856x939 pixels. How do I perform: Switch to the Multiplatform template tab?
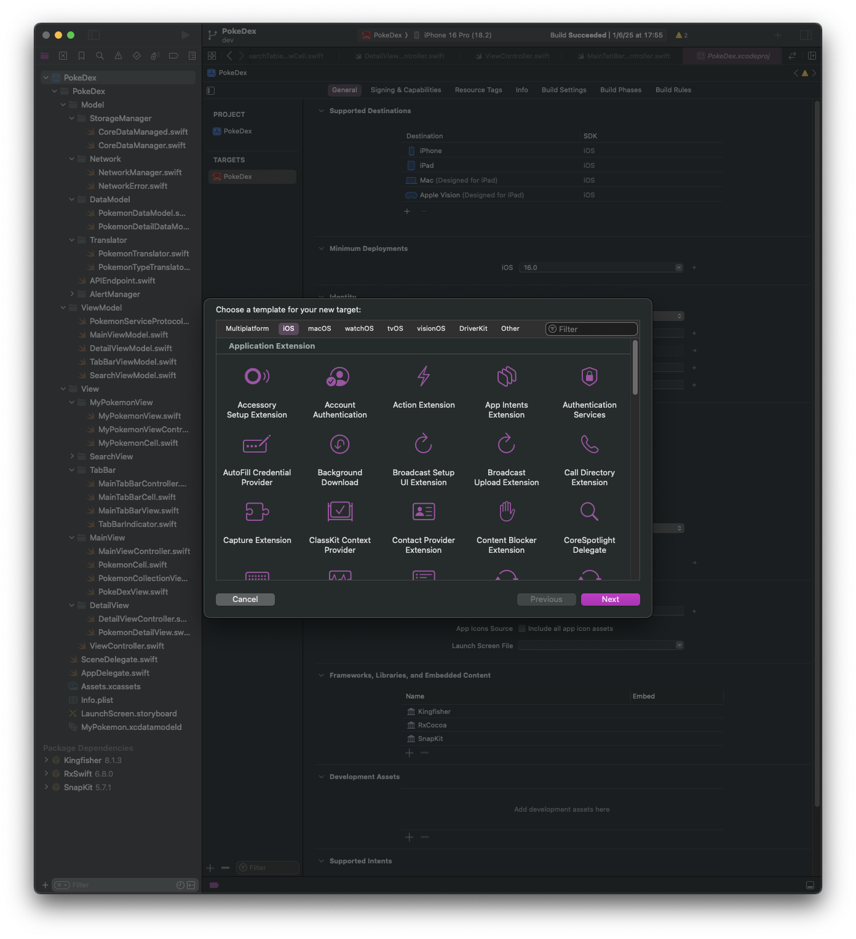pyautogui.click(x=247, y=328)
